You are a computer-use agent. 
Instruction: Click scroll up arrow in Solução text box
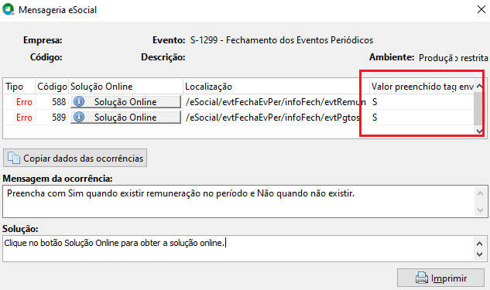click(480, 243)
